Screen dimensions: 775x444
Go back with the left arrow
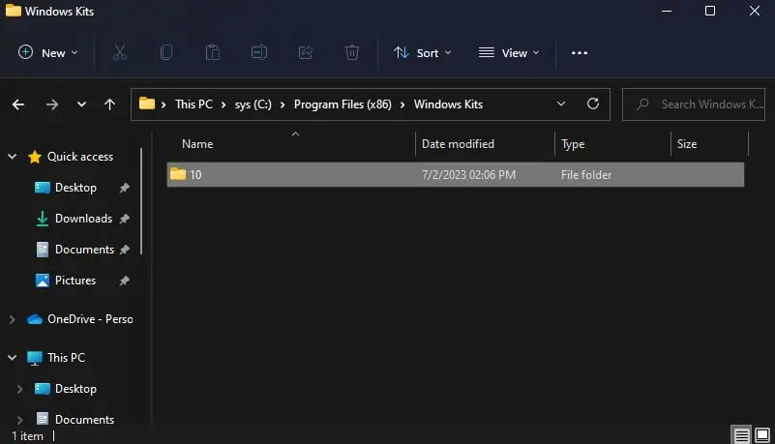(x=18, y=104)
